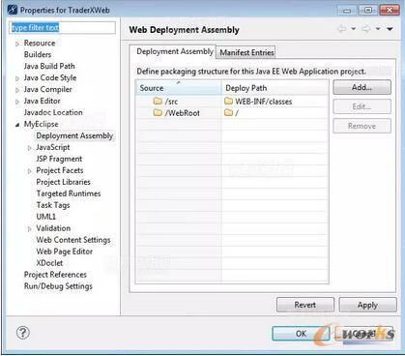Click the Remove button
This screenshot has width=405, height=356.
362,126
